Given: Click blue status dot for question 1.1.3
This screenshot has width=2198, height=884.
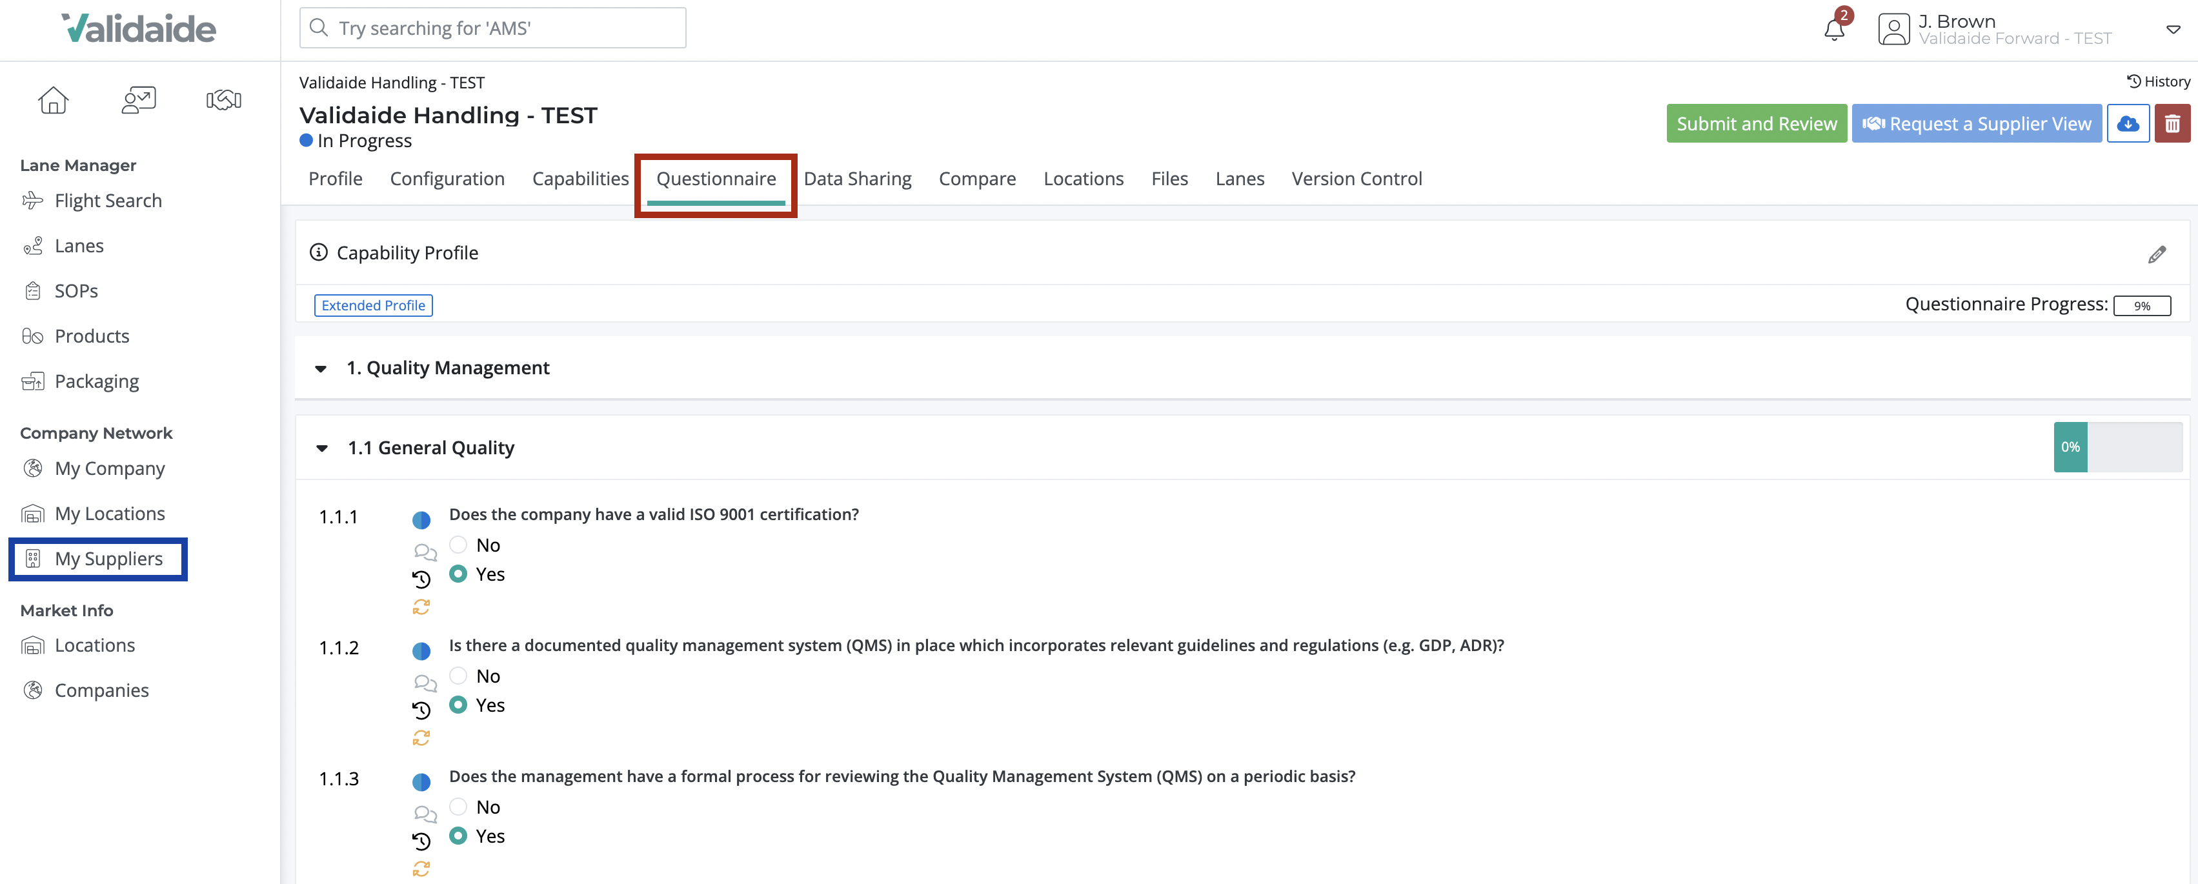Looking at the screenshot, I should click(421, 781).
